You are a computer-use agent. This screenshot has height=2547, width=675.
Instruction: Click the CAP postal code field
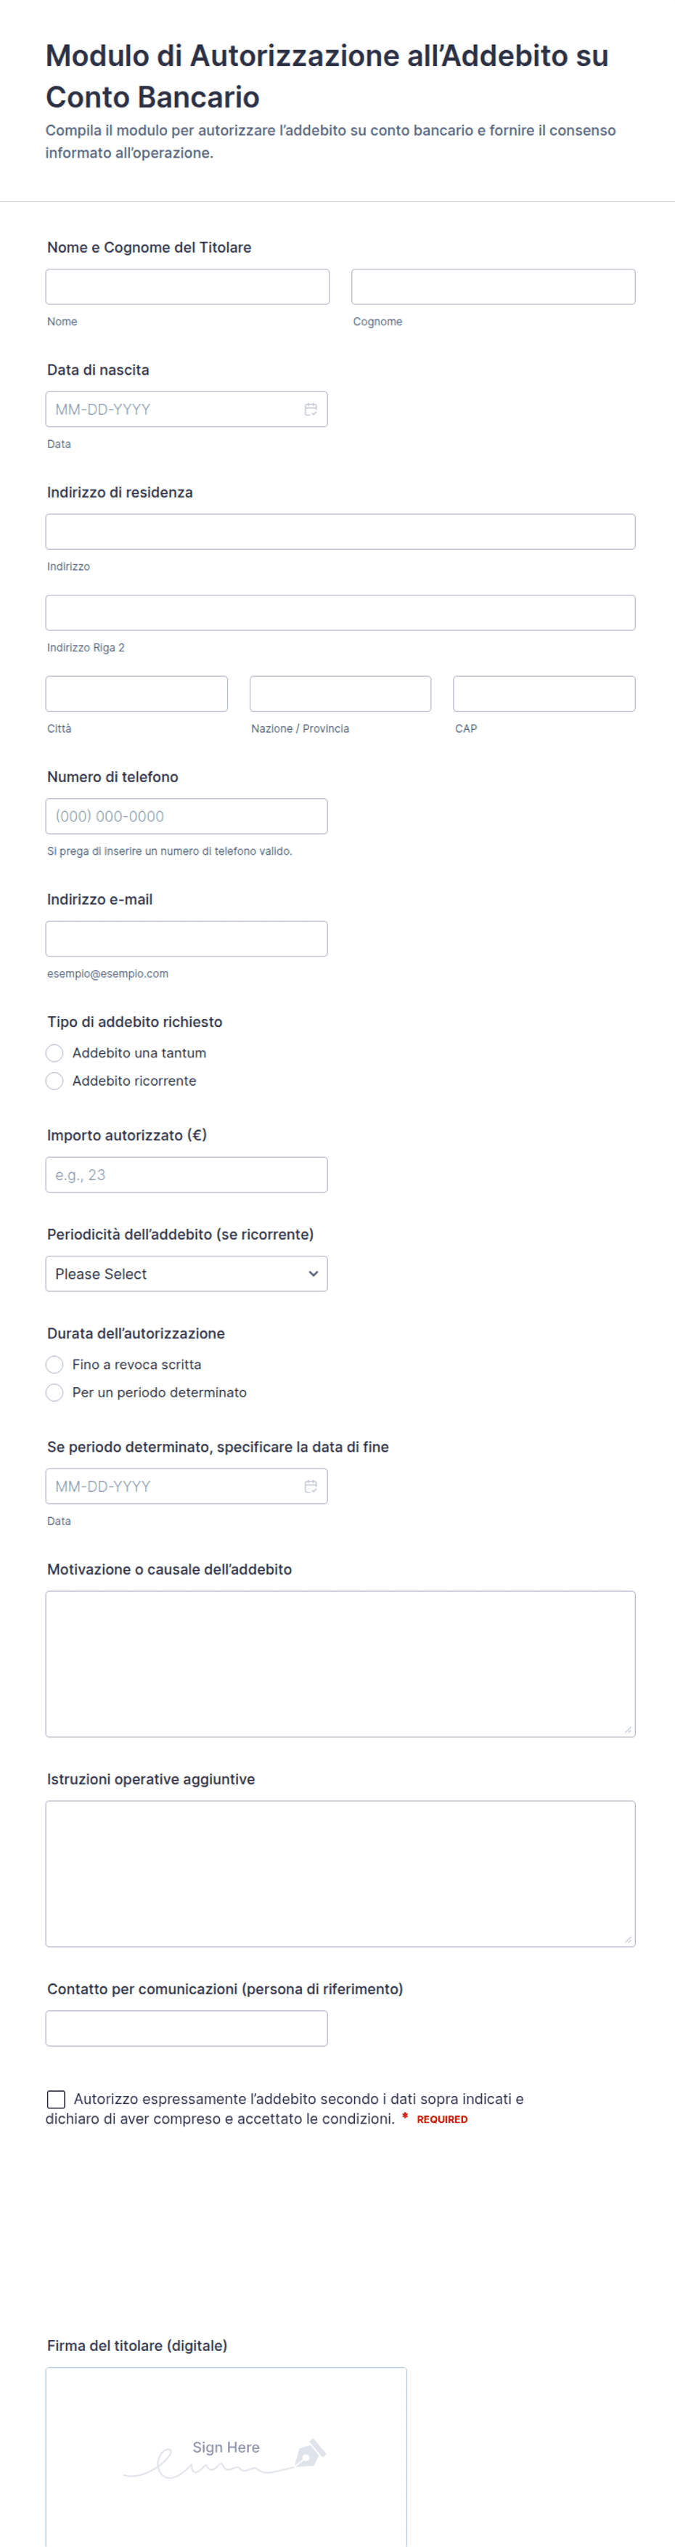click(x=544, y=694)
